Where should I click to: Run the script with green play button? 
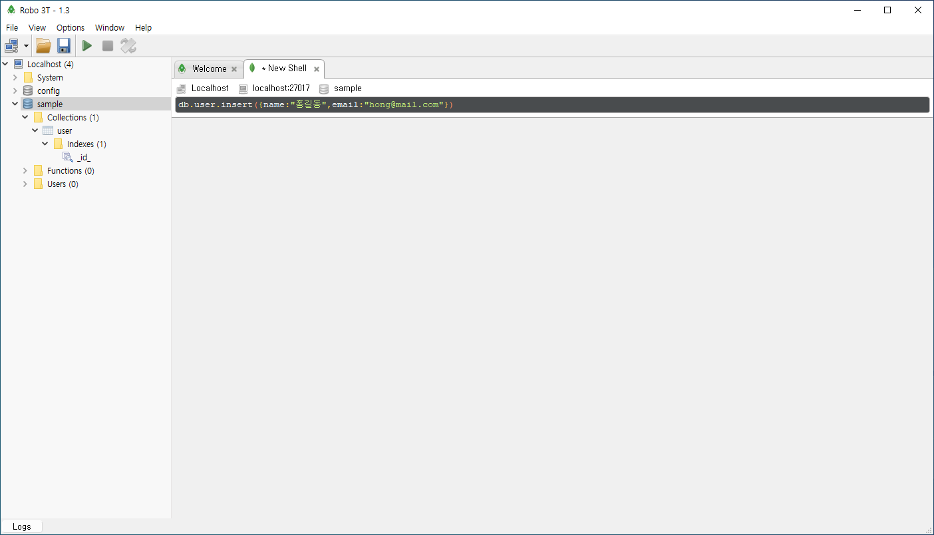(87, 46)
